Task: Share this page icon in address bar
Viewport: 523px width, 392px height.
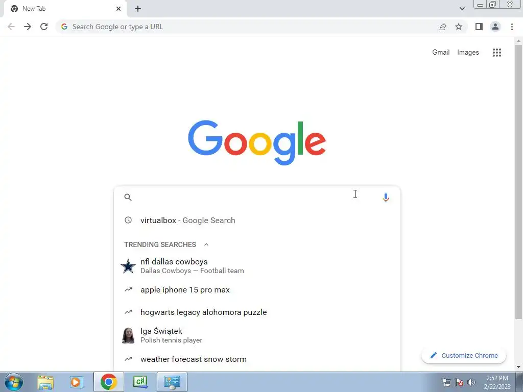Action: pos(442,27)
